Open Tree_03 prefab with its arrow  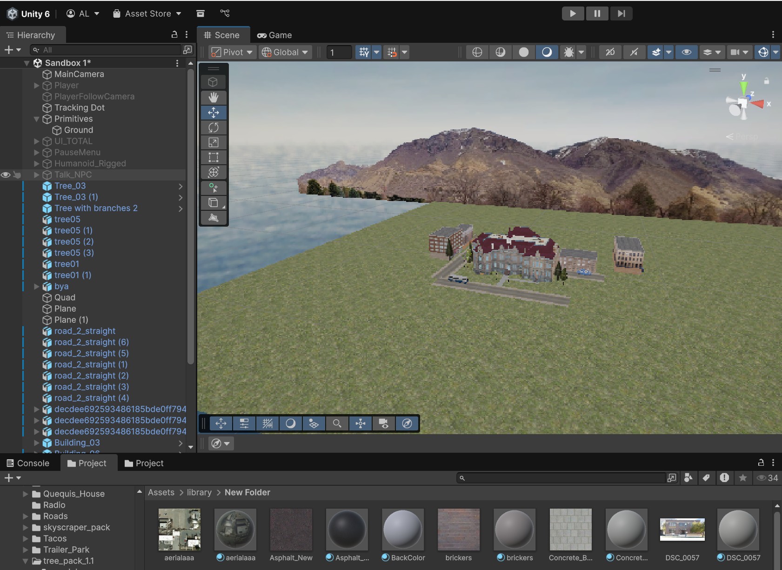(180, 186)
